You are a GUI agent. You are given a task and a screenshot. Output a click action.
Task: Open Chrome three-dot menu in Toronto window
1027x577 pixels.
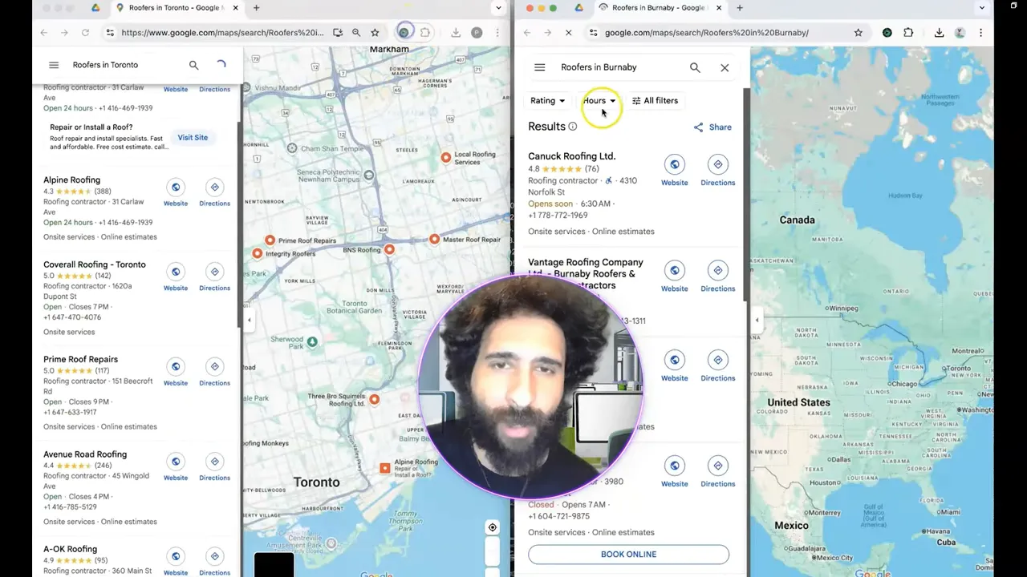[497, 33]
